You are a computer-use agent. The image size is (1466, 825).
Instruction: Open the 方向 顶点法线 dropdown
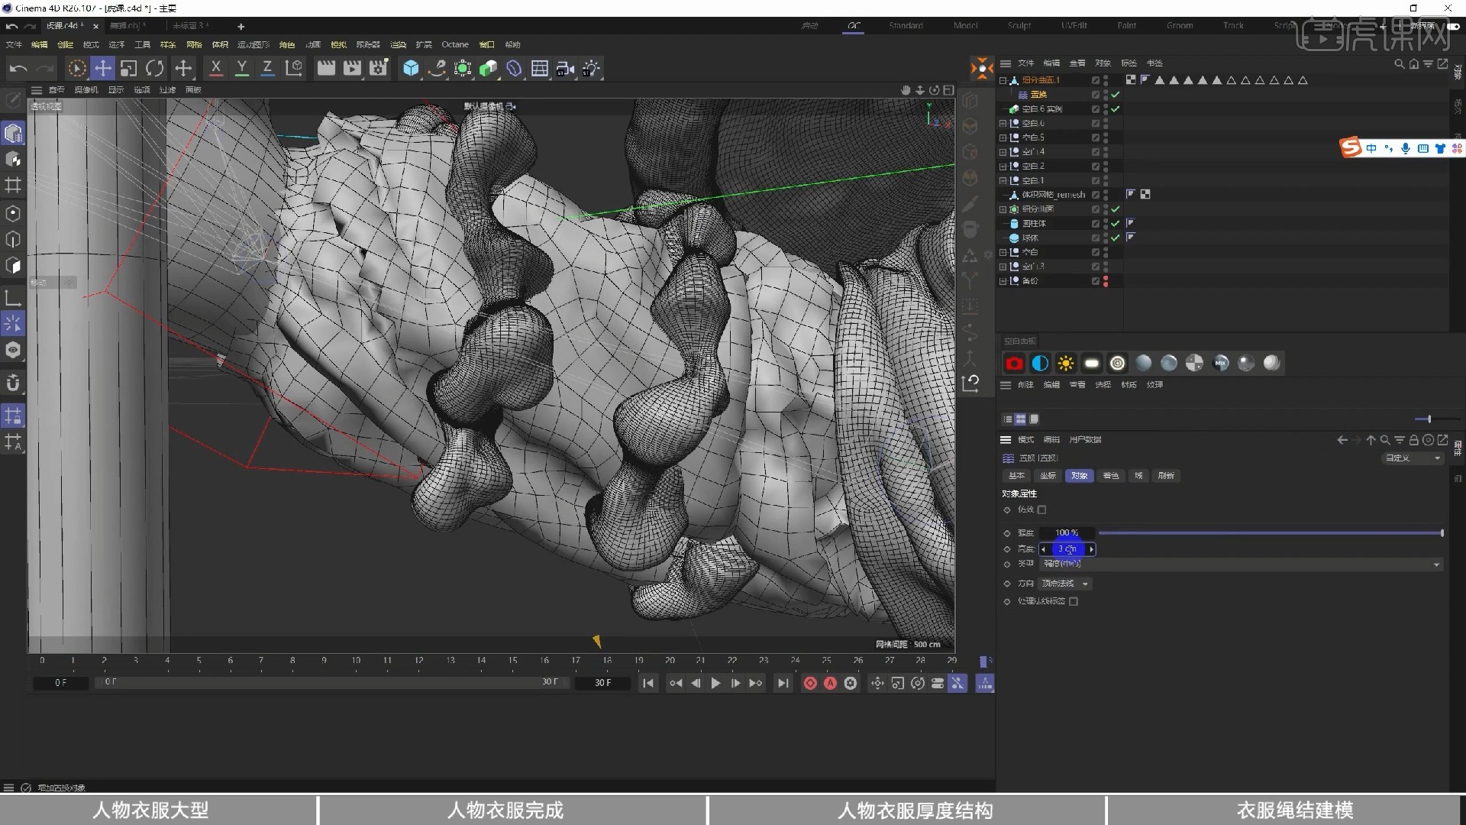(x=1065, y=584)
